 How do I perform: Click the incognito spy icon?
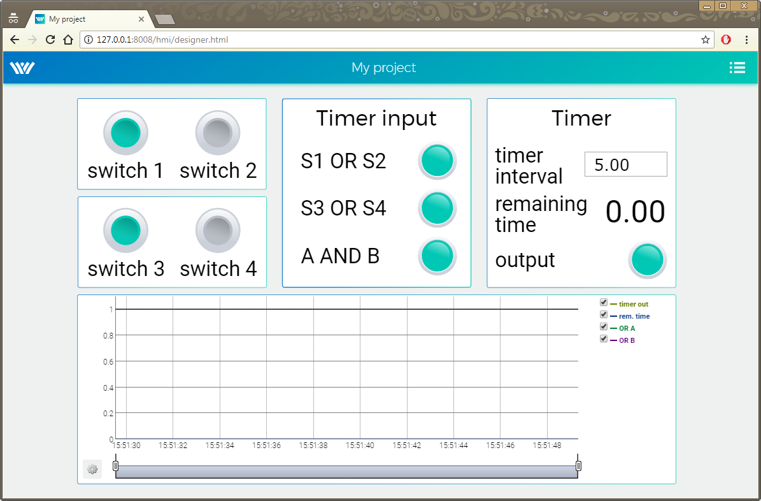click(x=13, y=19)
